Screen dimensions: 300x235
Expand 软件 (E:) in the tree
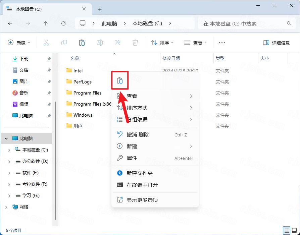[9, 173]
